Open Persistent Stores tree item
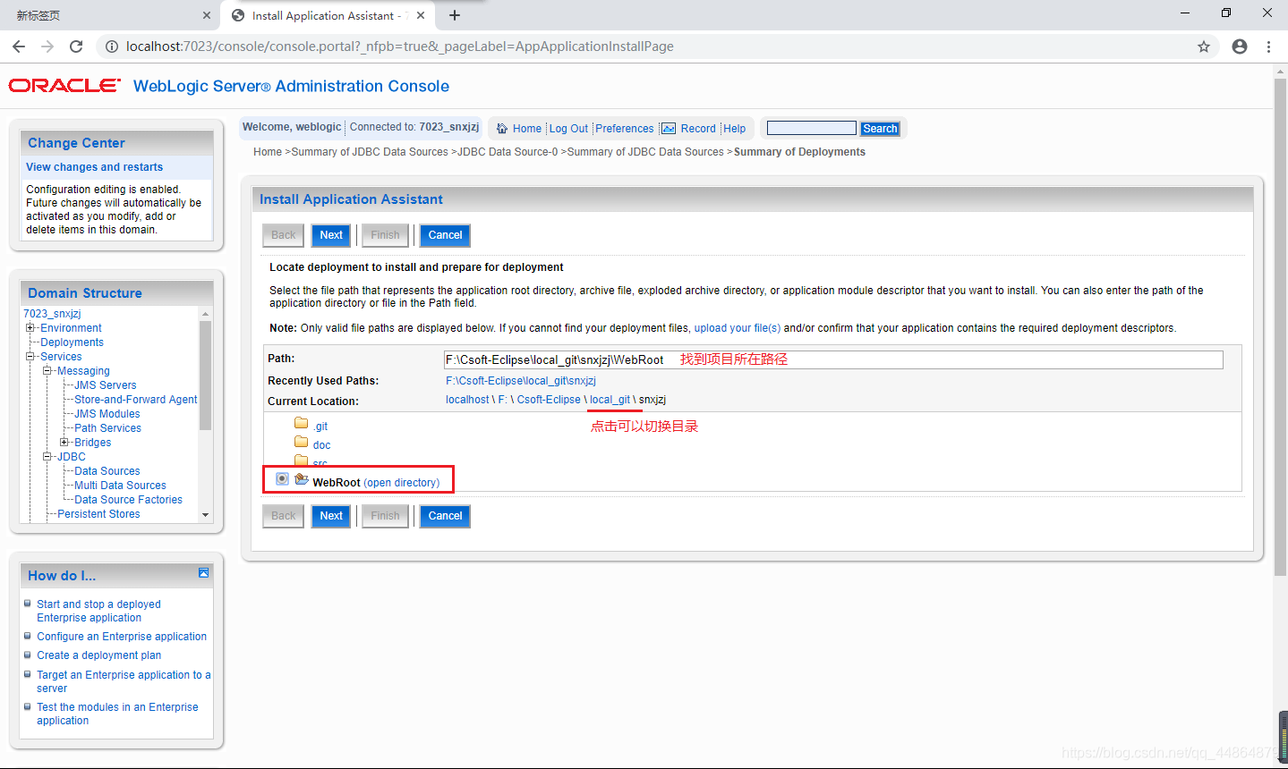This screenshot has width=1288, height=769. tap(98, 514)
